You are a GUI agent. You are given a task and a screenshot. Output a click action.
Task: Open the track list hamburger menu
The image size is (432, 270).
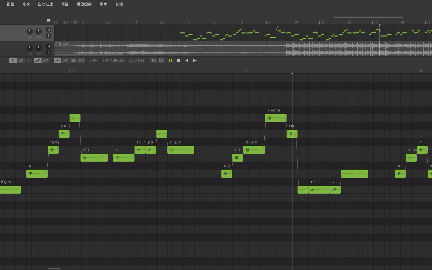tap(49, 21)
